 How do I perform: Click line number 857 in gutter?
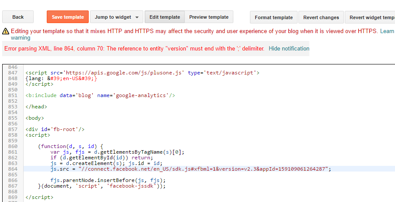coord(13,129)
